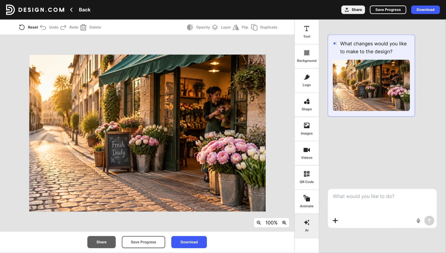
Task: Open the Text tool panel
Action: click(x=307, y=32)
